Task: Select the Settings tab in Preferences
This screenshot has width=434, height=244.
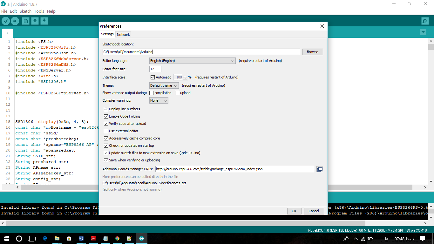Action: [x=107, y=34]
